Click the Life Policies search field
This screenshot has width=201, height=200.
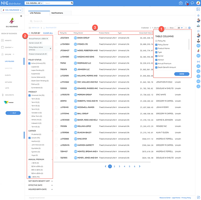pos(53,21)
